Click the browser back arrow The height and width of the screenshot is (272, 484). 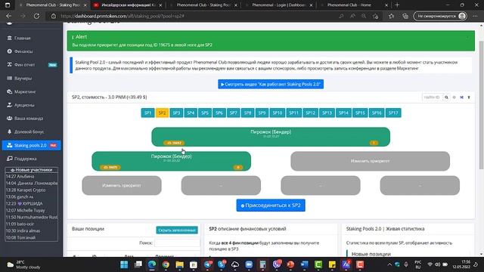[8, 16]
